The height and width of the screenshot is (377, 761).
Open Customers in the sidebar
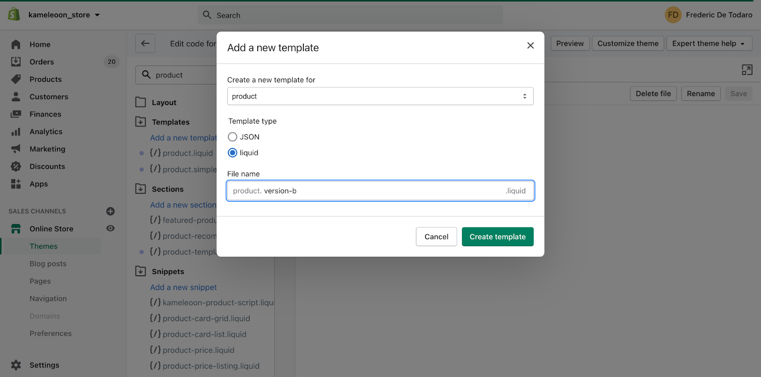pos(49,97)
